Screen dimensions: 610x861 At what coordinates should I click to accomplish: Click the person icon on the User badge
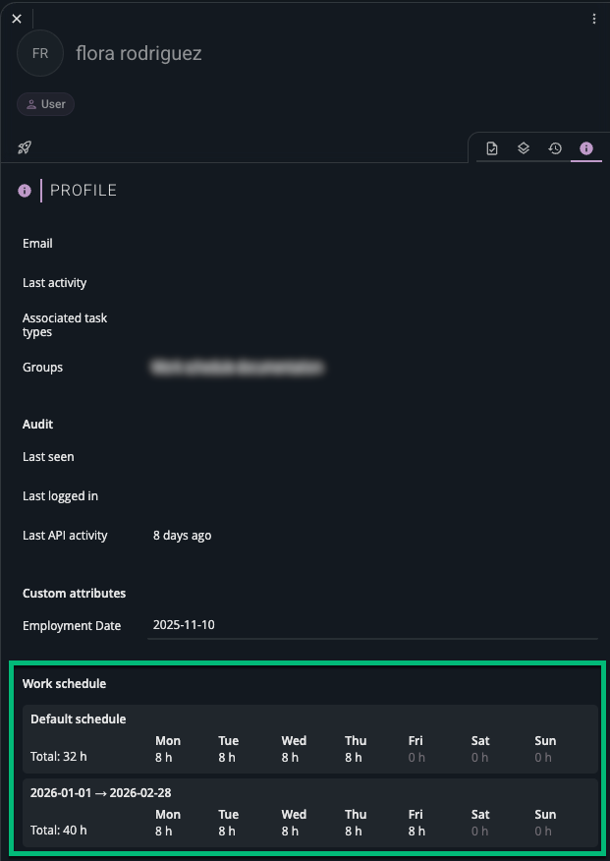point(30,104)
